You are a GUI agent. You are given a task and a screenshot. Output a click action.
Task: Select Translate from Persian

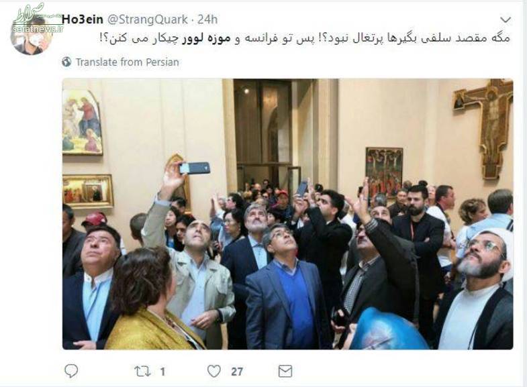127,62
